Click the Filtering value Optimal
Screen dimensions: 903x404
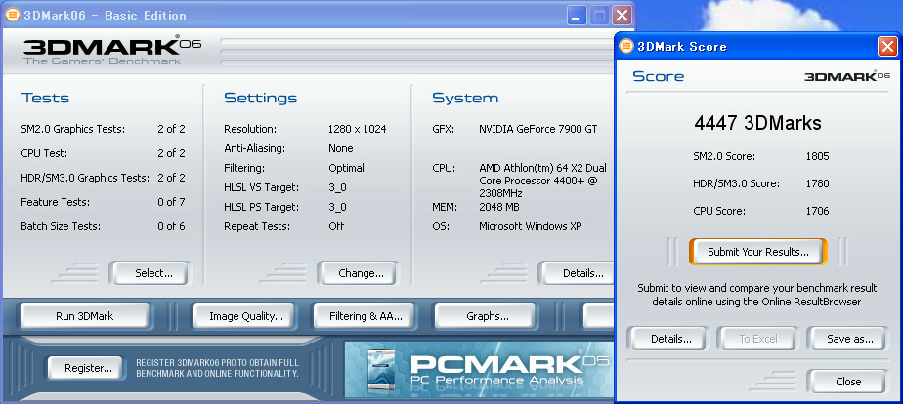point(346,169)
